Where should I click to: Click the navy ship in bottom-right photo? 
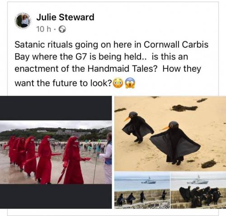(x=198, y=180)
